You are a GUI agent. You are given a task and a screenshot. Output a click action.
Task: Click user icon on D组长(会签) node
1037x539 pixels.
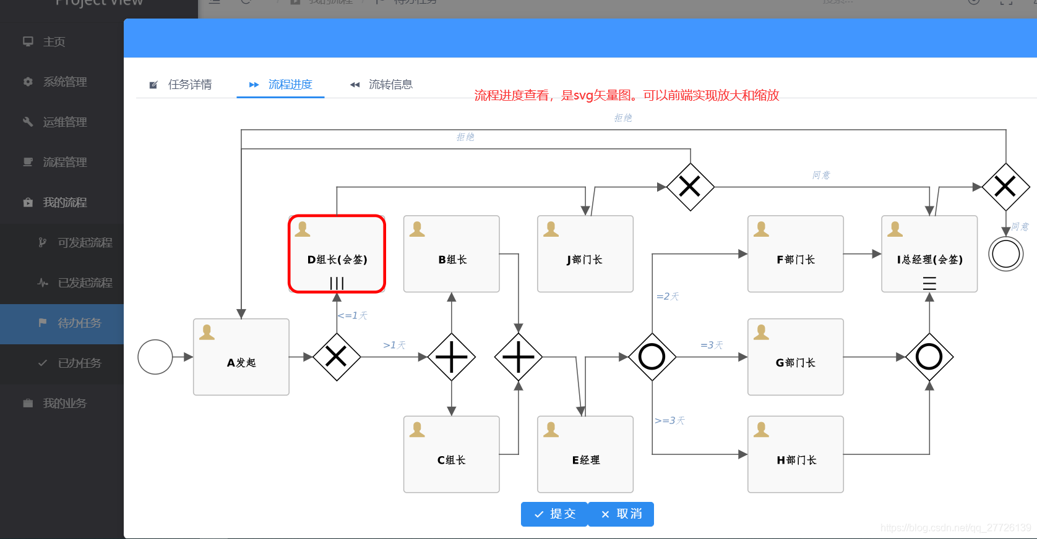[x=303, y=229]
